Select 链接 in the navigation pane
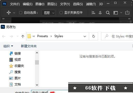 tap(15, 53)
